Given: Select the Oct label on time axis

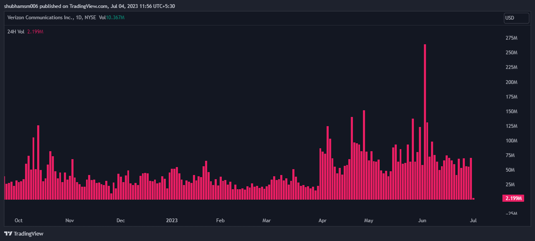Looking at the screenshot, I should pos(18,220).
